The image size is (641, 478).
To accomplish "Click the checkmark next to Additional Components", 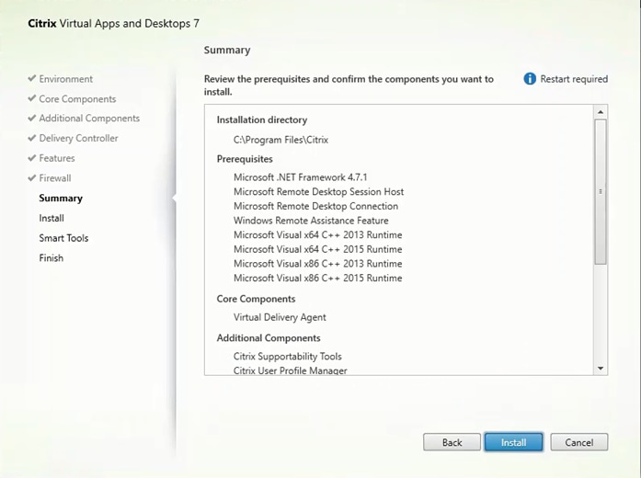I will click(32, 119).
